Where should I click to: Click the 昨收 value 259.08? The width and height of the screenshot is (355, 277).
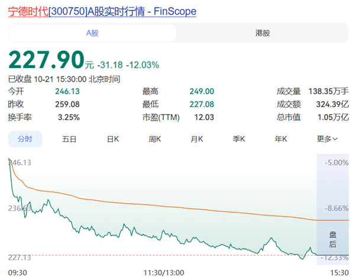coord(67,104)
